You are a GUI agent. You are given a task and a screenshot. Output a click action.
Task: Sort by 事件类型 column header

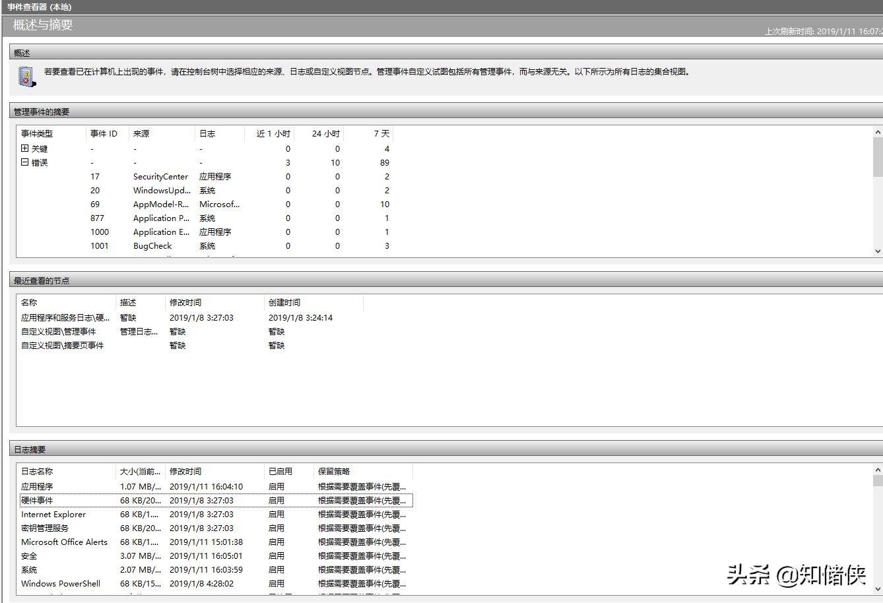(52, 133)
